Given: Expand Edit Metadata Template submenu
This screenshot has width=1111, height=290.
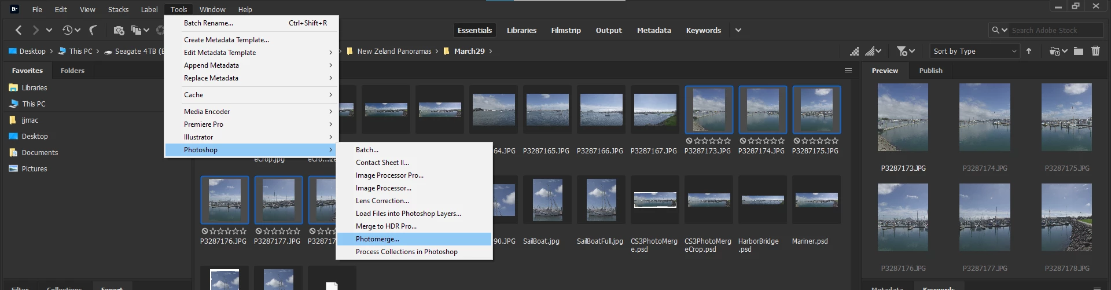Looking at the screenshot, I should click(252, 53).
